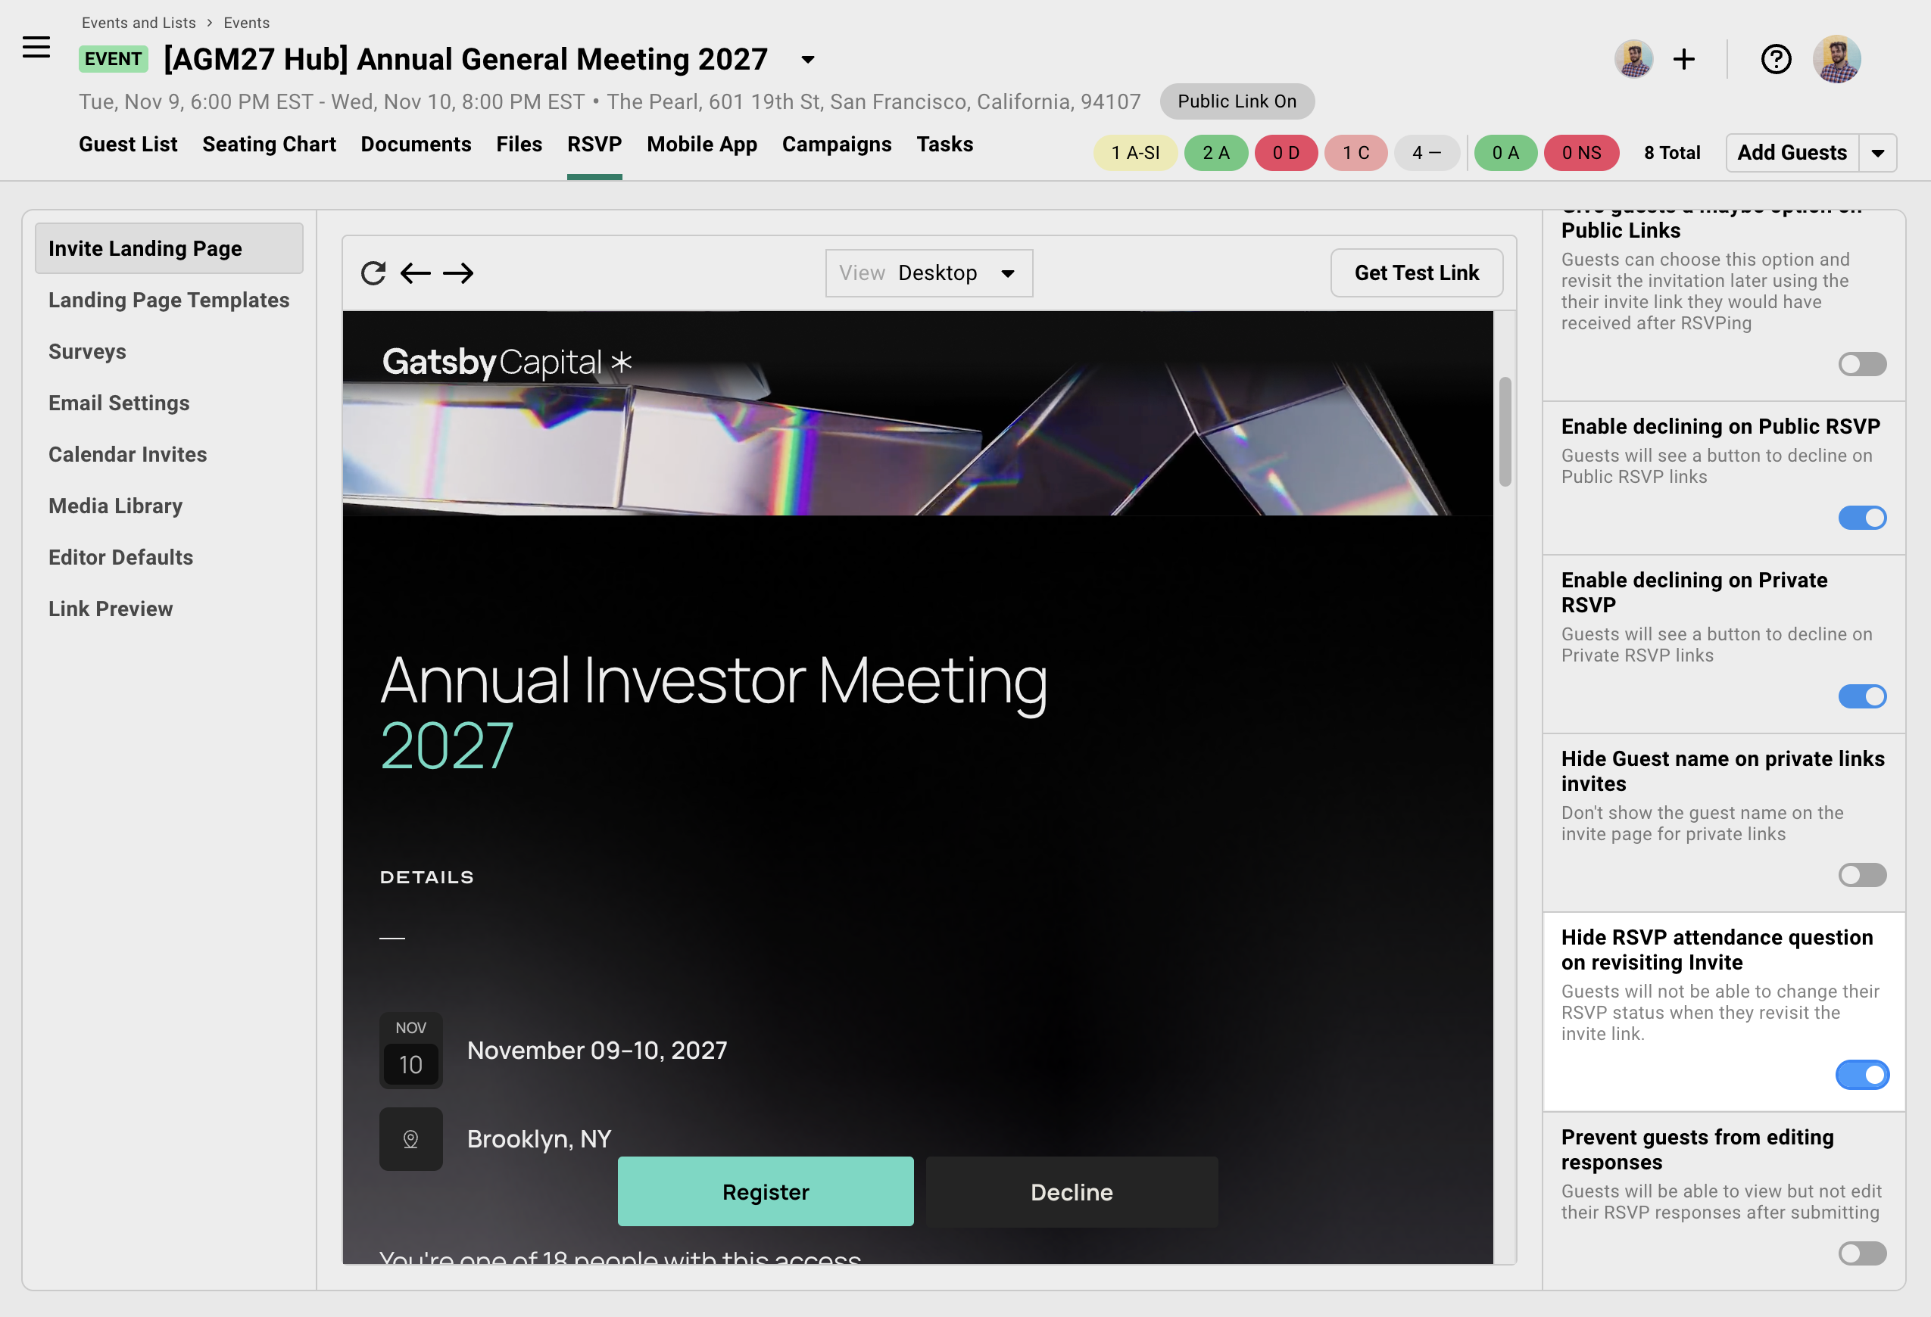Screen dimensions: 1931x1317
Task: Click the location pin icon
Action: pos(410,1139)
